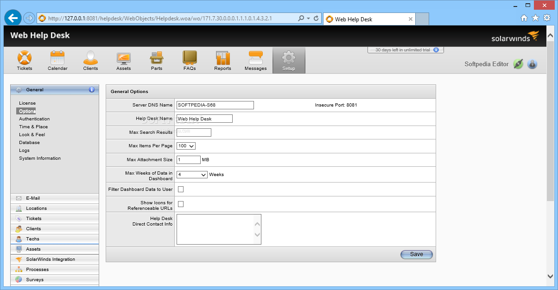
Task: Open the Tickets module icon
Action: point(25,61)
